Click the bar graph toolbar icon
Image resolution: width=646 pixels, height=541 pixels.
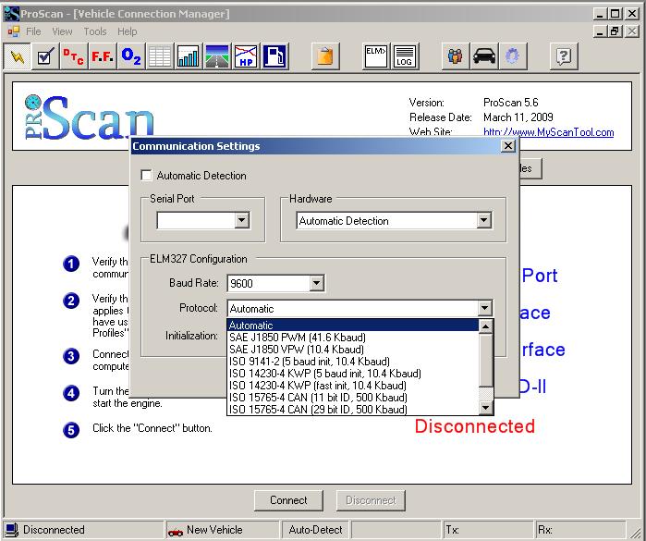(188, 56)
